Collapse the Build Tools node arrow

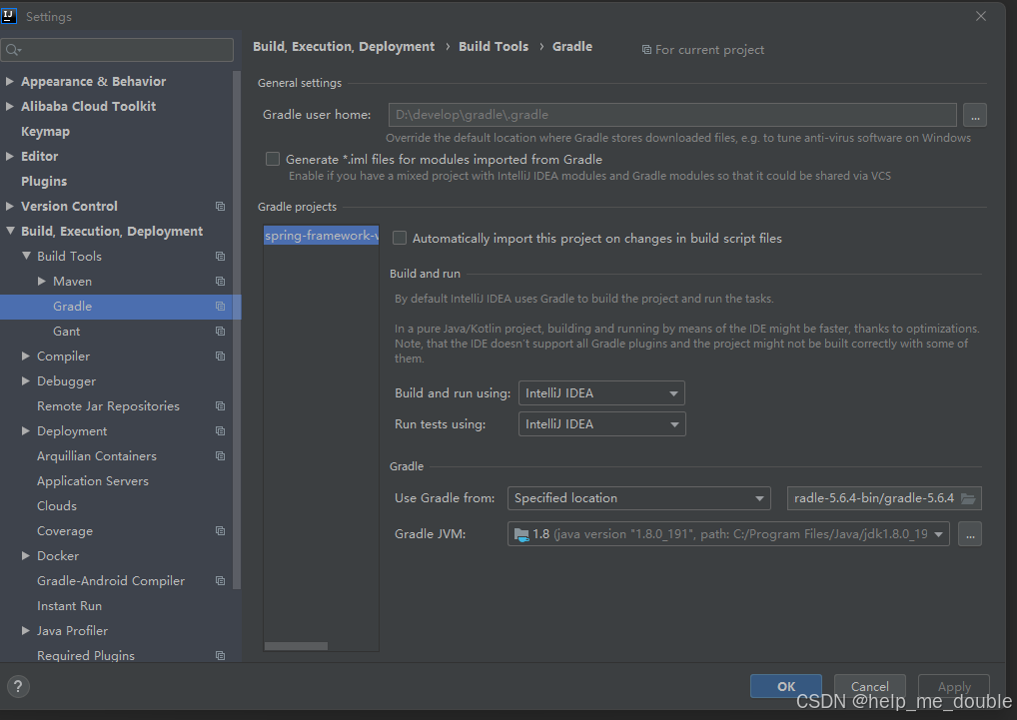click(26, 256)
